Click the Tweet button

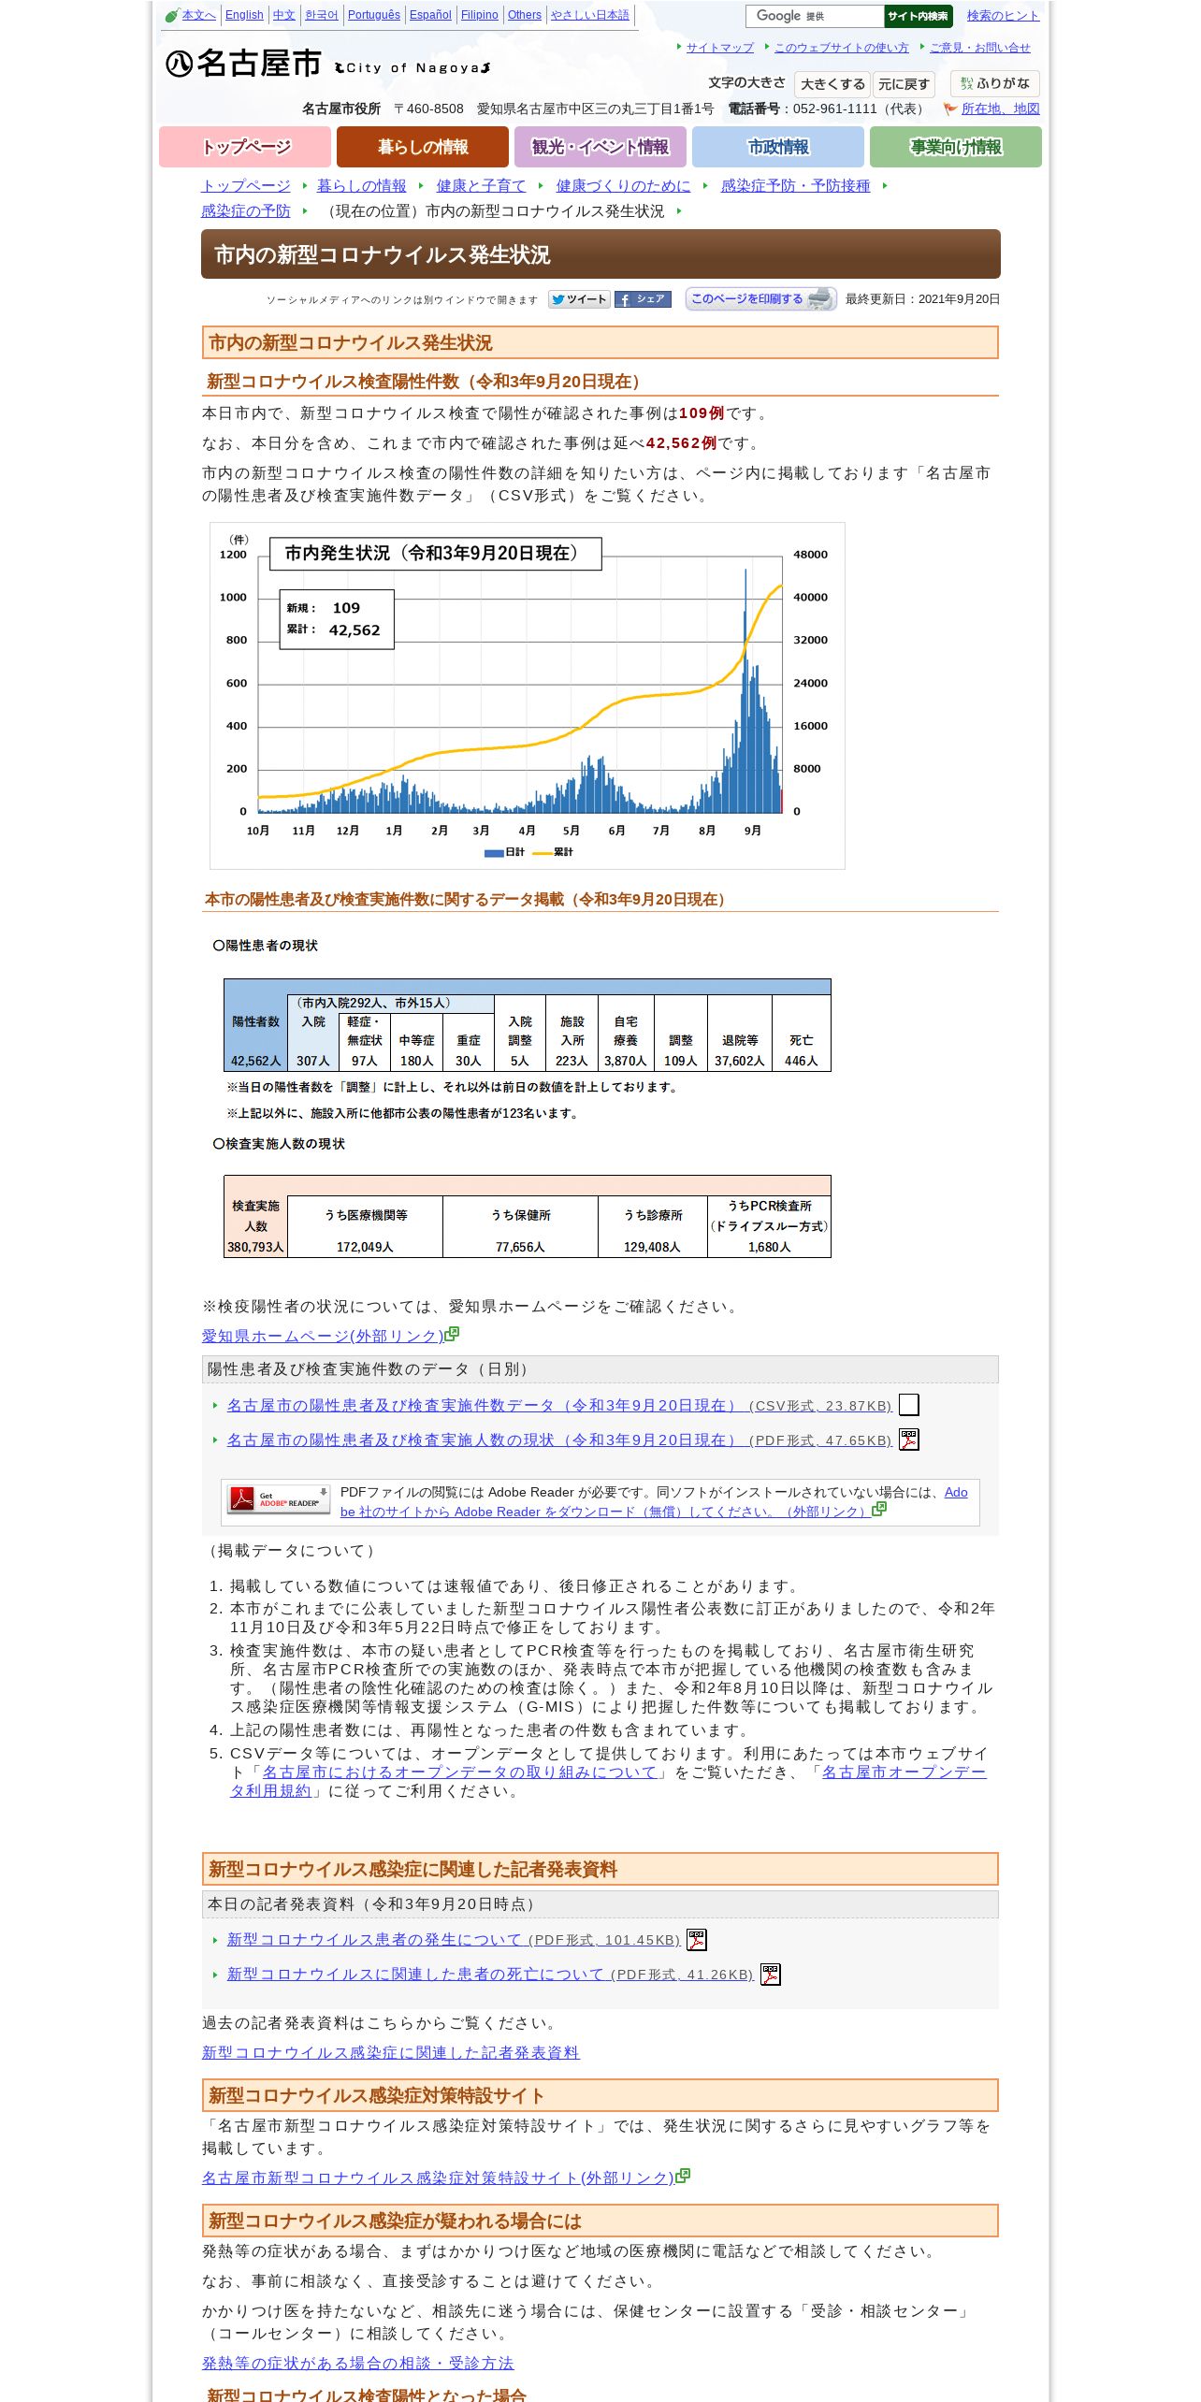click(579, 299)
